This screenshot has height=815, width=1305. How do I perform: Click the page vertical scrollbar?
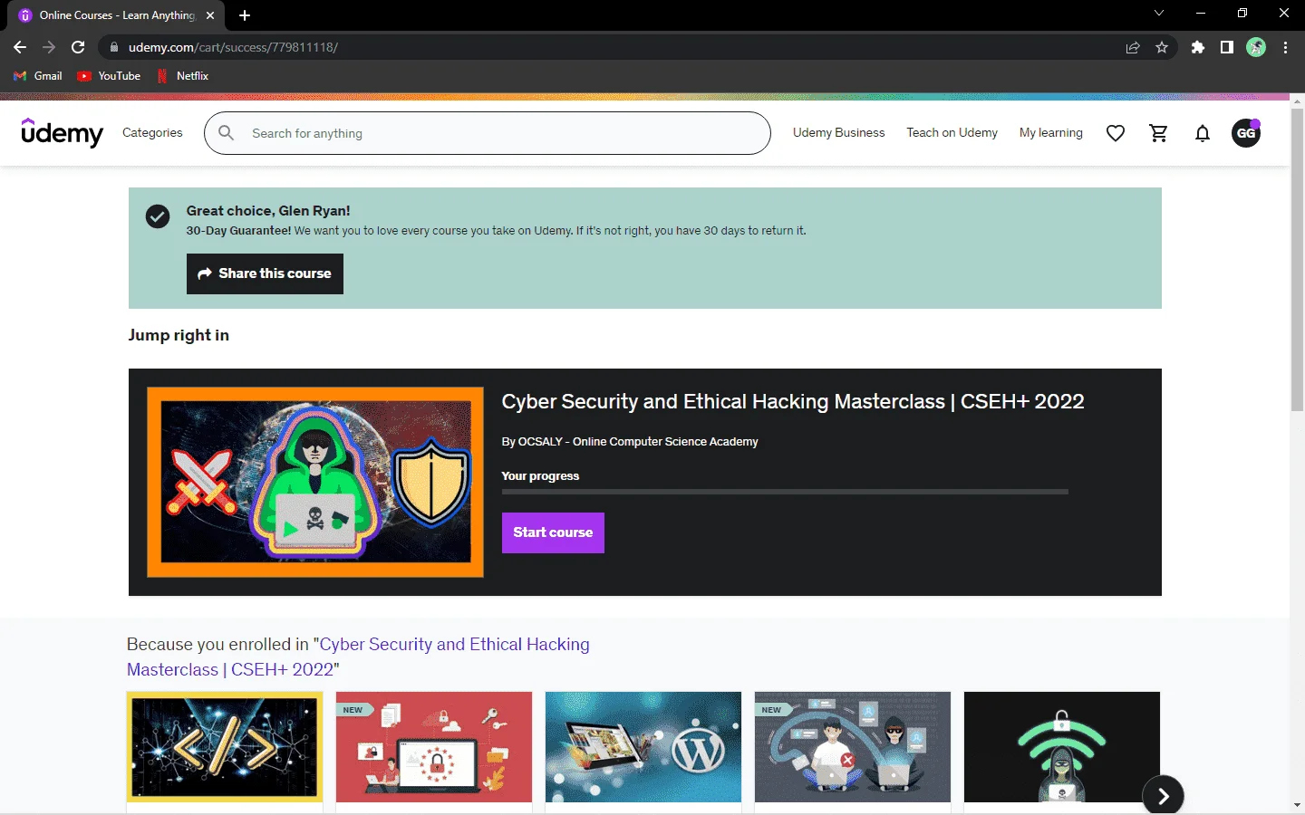coord(1297,261)
